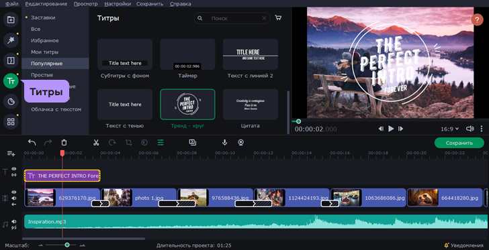Hide the title track with its eye icon

click(x=14, y=169)
